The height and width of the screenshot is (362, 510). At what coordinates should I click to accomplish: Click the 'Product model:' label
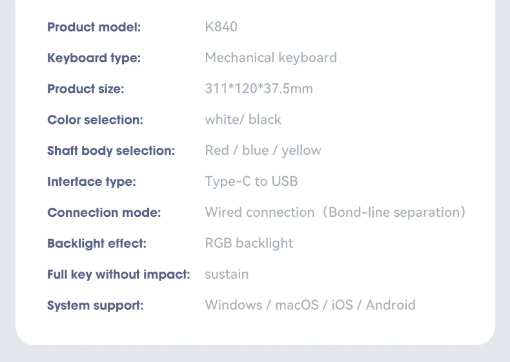pos(94,27)
